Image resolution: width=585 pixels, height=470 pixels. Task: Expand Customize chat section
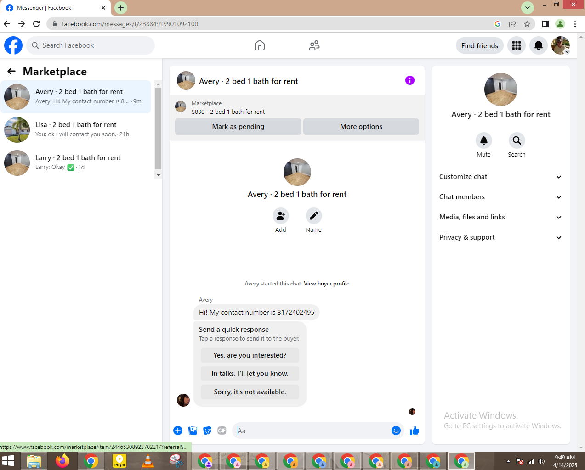point(501,177)
